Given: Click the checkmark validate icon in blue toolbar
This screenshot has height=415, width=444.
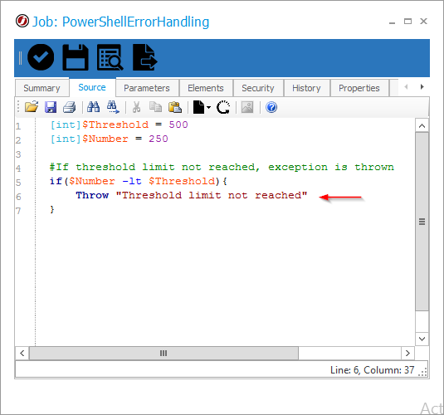Looking at the screenshot, I should tap(41, 57).
